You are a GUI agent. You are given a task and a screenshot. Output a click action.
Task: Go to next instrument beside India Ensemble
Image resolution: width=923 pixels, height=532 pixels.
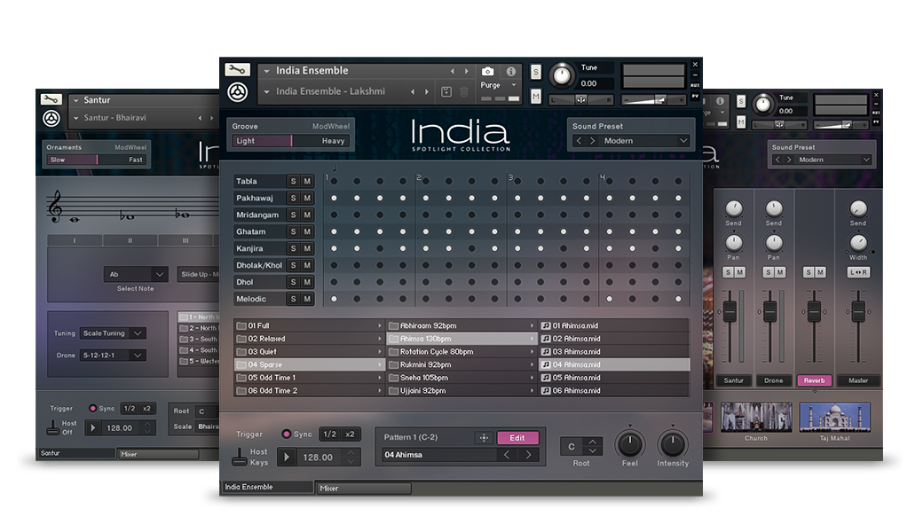tap(467, 71)
